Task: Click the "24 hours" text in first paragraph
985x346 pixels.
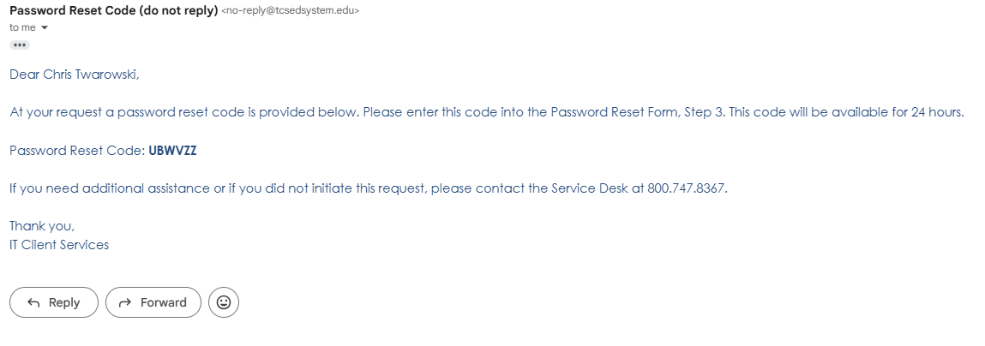Action: coord(937,113)
